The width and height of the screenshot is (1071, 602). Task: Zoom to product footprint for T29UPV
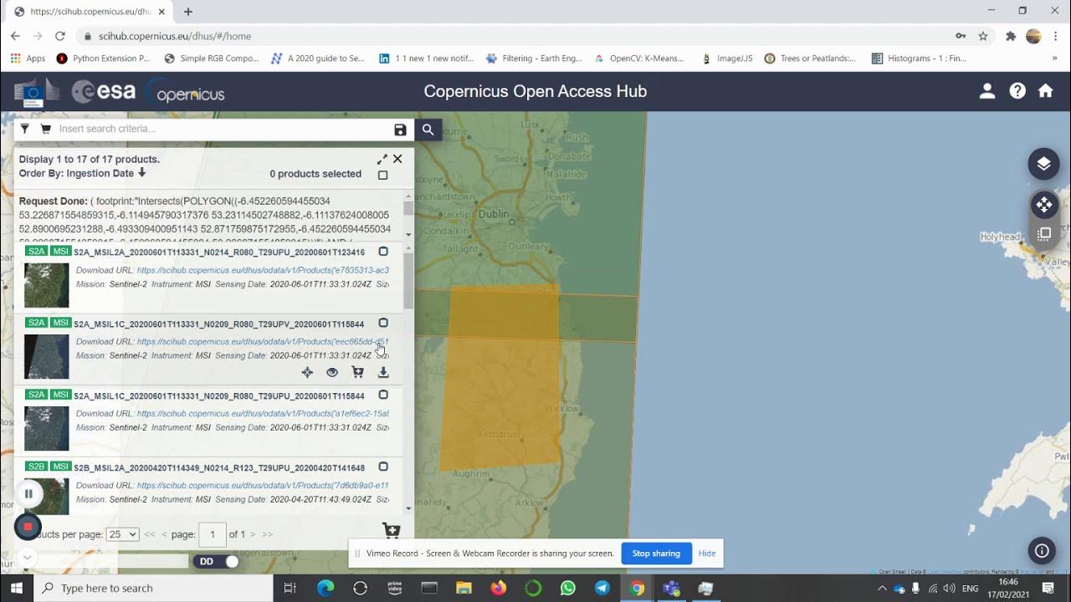307,372
